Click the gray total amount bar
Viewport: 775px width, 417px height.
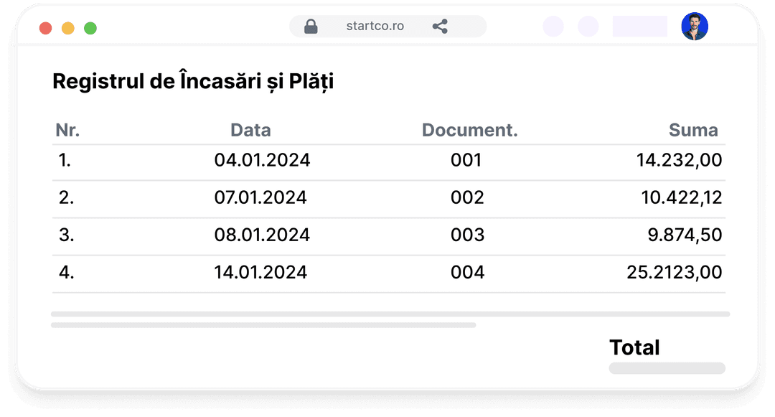667,369
